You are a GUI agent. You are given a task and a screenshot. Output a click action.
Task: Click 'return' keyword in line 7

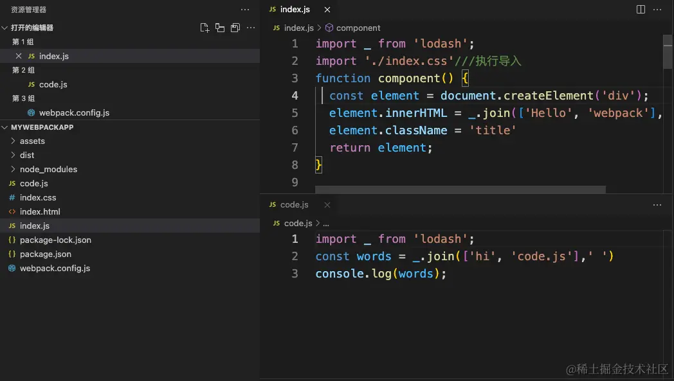[x=350, y=148]
